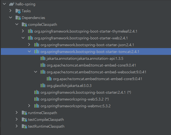This screenshot has height=135, width=171.
Task: Click the compileClasspath folder icon
Action: [24, 24]
